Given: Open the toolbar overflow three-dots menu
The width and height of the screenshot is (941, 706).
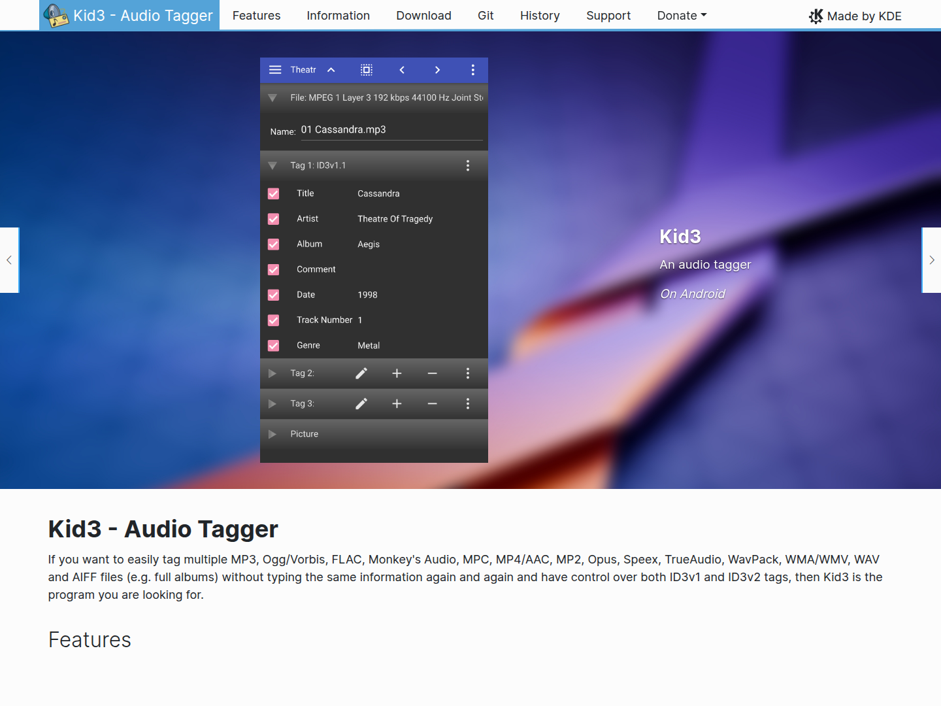Looking at the screenshot, I should 472,70.
